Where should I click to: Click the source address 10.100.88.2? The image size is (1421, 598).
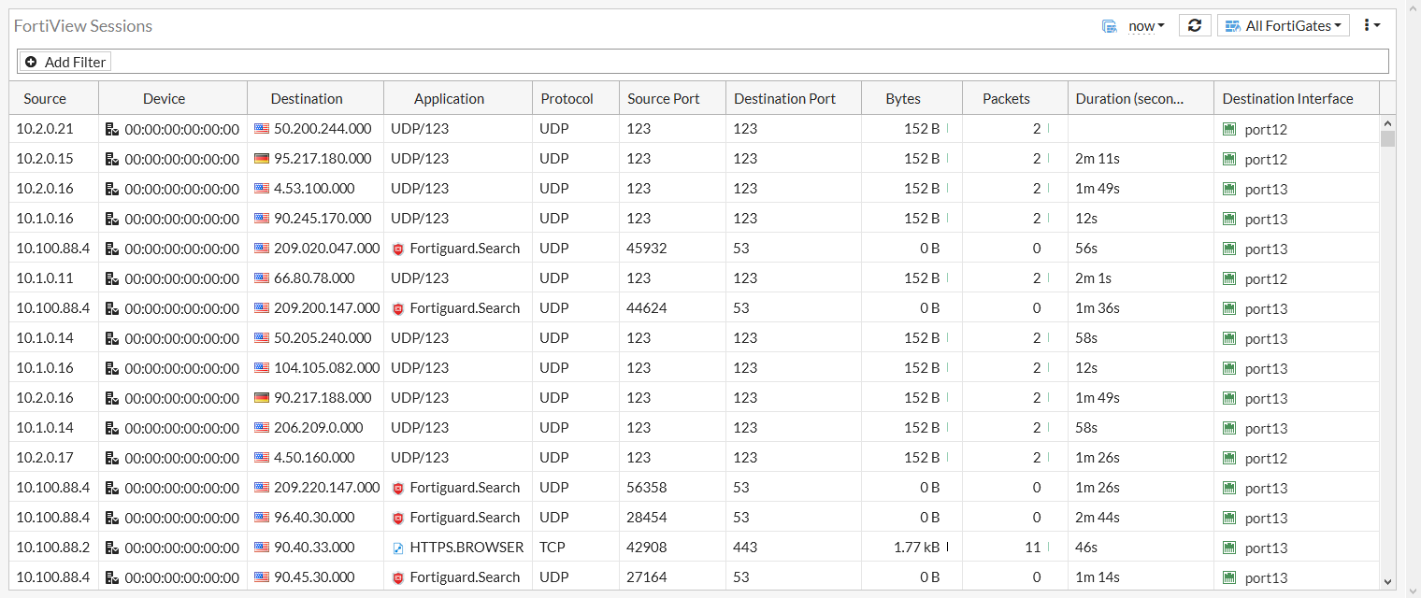coord(52,547)
